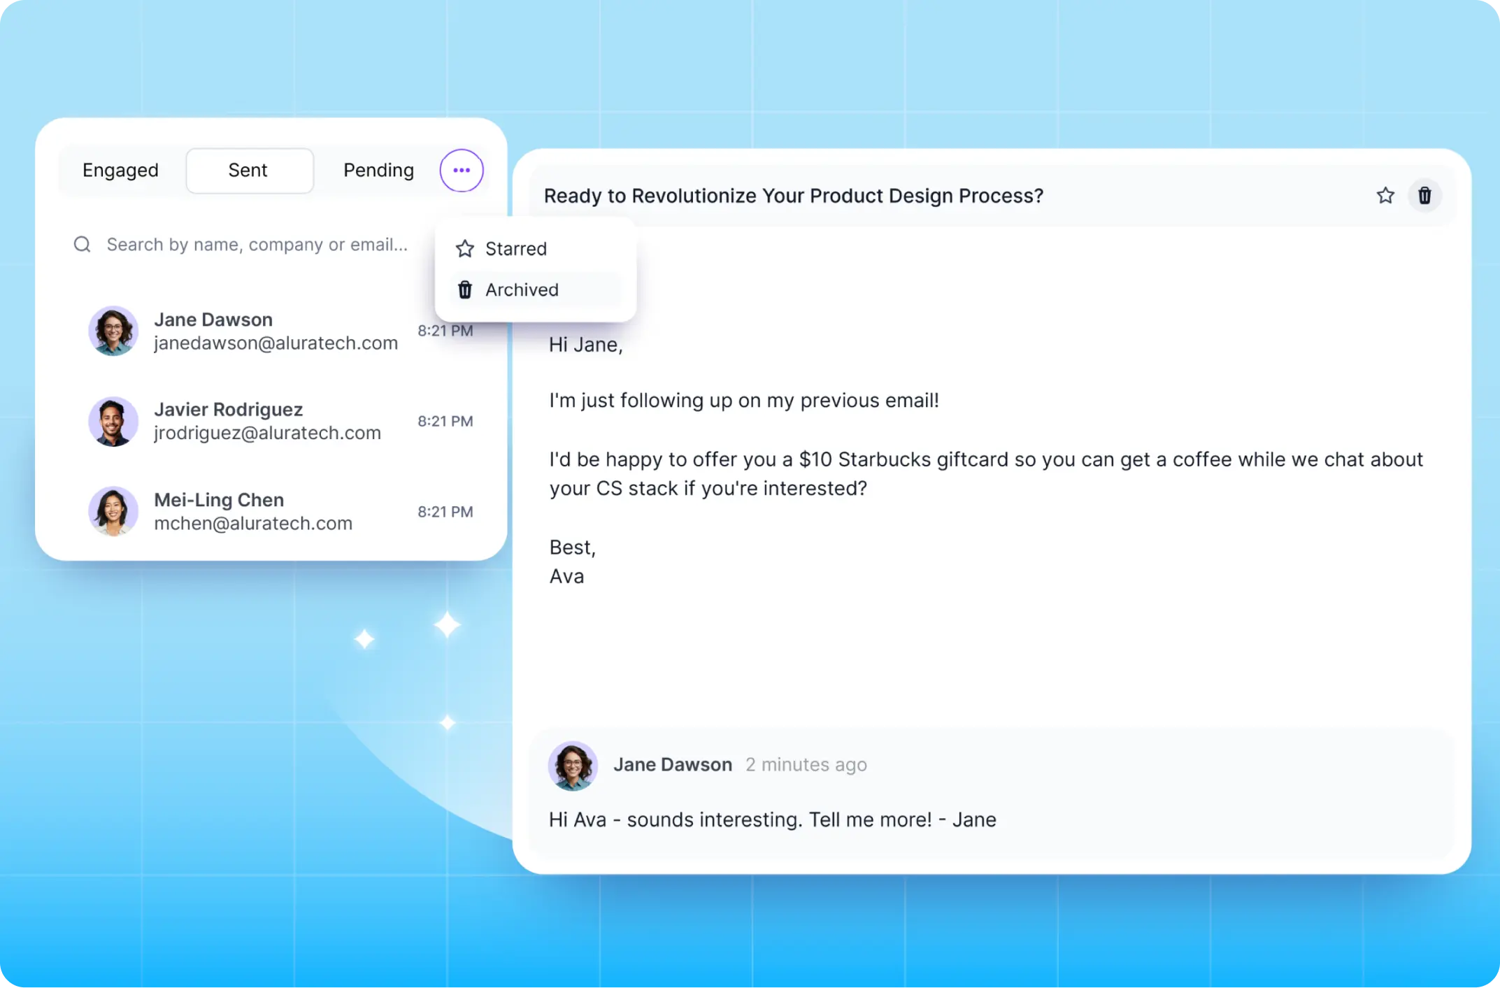The image size is (1500, 988).
Task: Select the Starred menu option
Action: click(516, 249)
